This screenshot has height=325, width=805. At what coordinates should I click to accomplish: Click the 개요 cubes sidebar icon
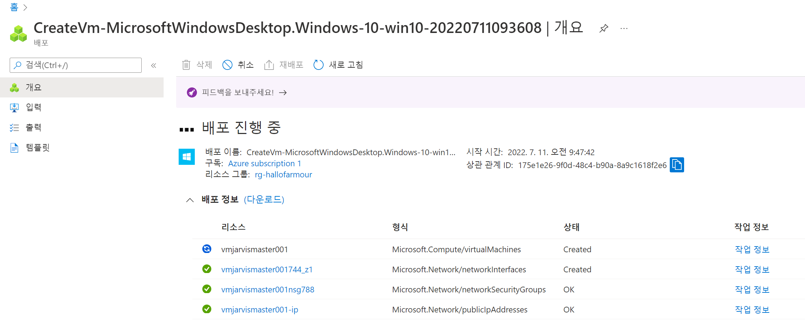(14, 87)
